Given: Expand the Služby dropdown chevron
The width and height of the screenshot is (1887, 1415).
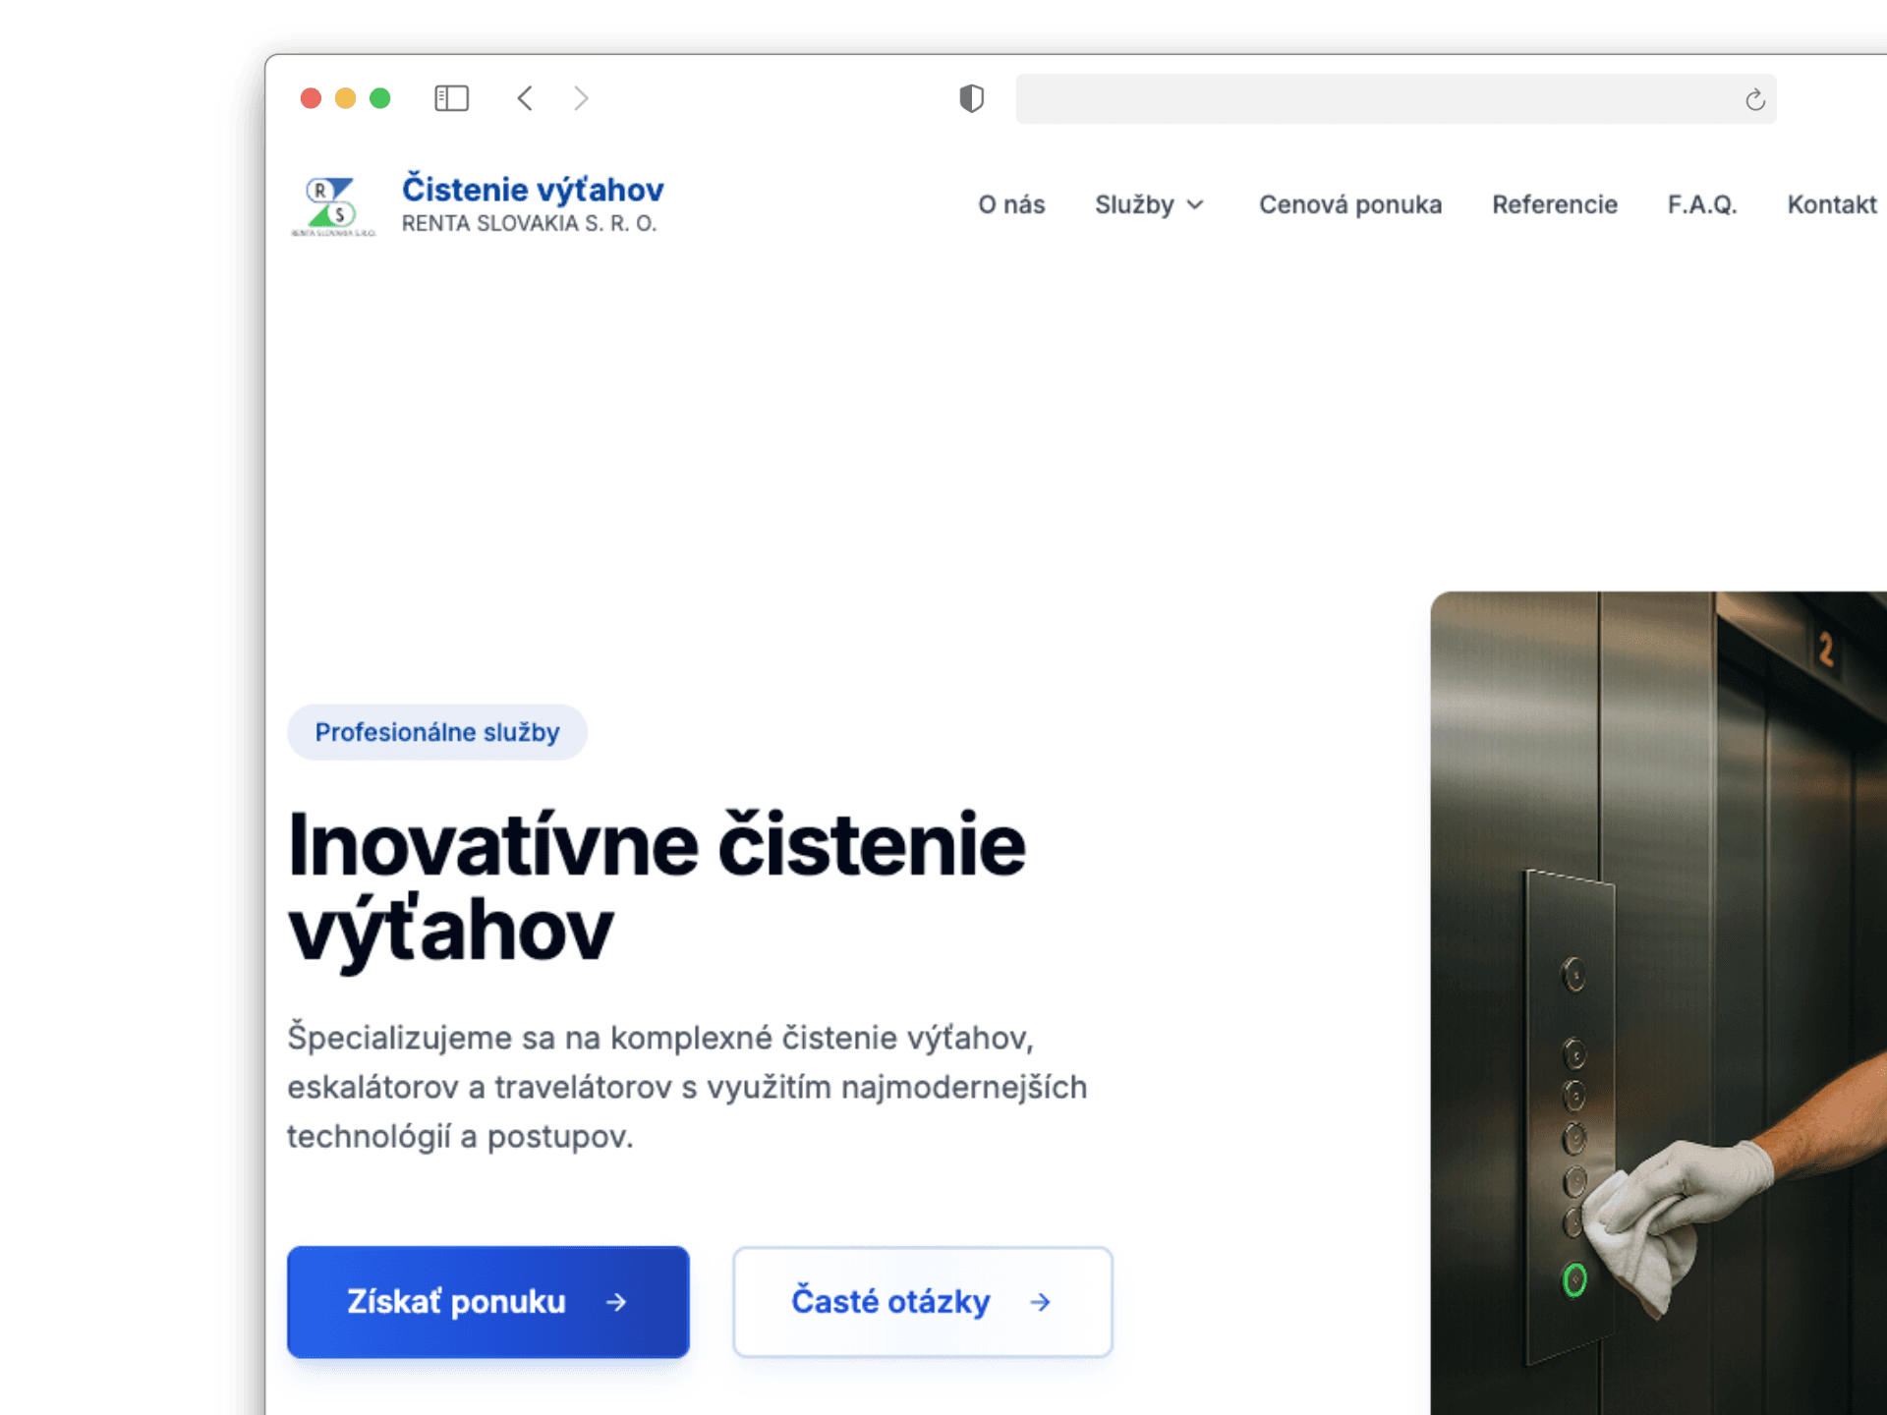Looking at the screenshot, I should click(1195, 204).
